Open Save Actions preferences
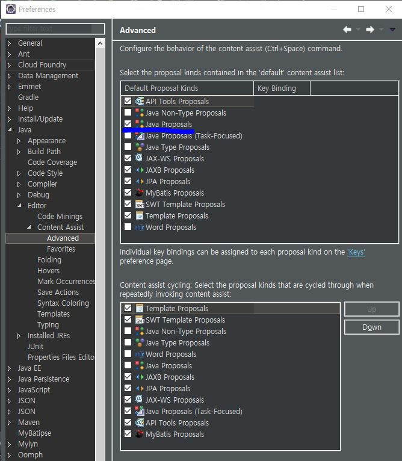Viewport: 402px width, 461px height. click(x=58, y=292)
